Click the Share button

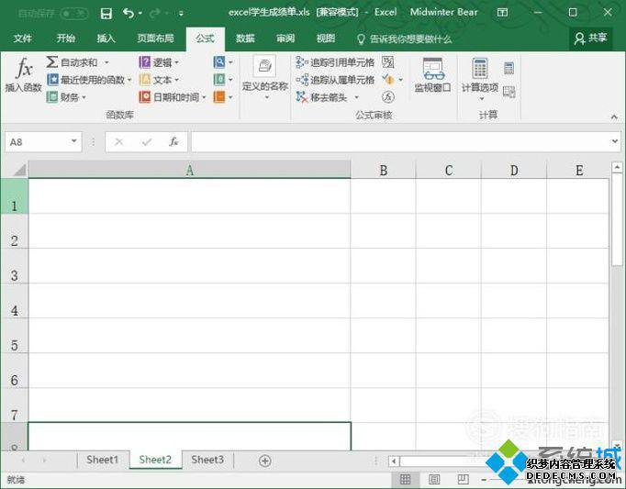coord(590,39)
